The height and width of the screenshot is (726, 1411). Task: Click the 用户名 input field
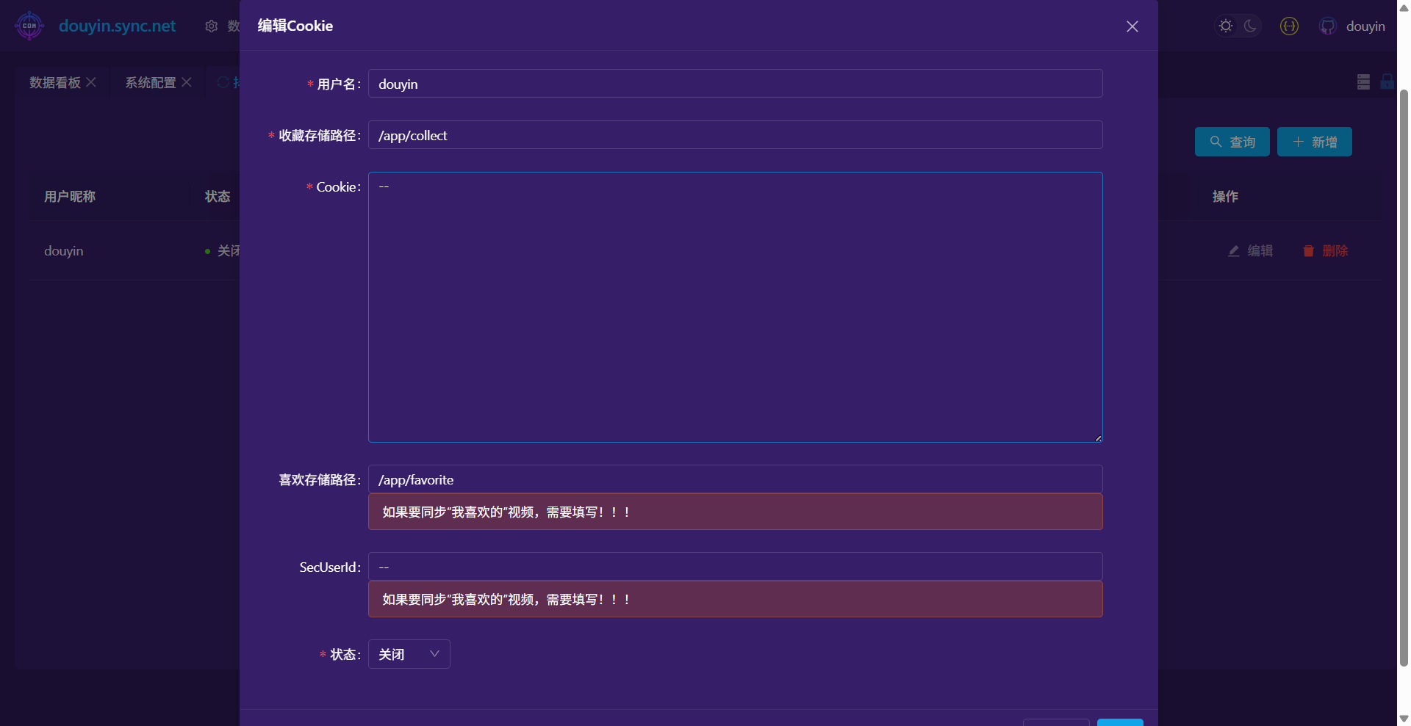point(735,84)
